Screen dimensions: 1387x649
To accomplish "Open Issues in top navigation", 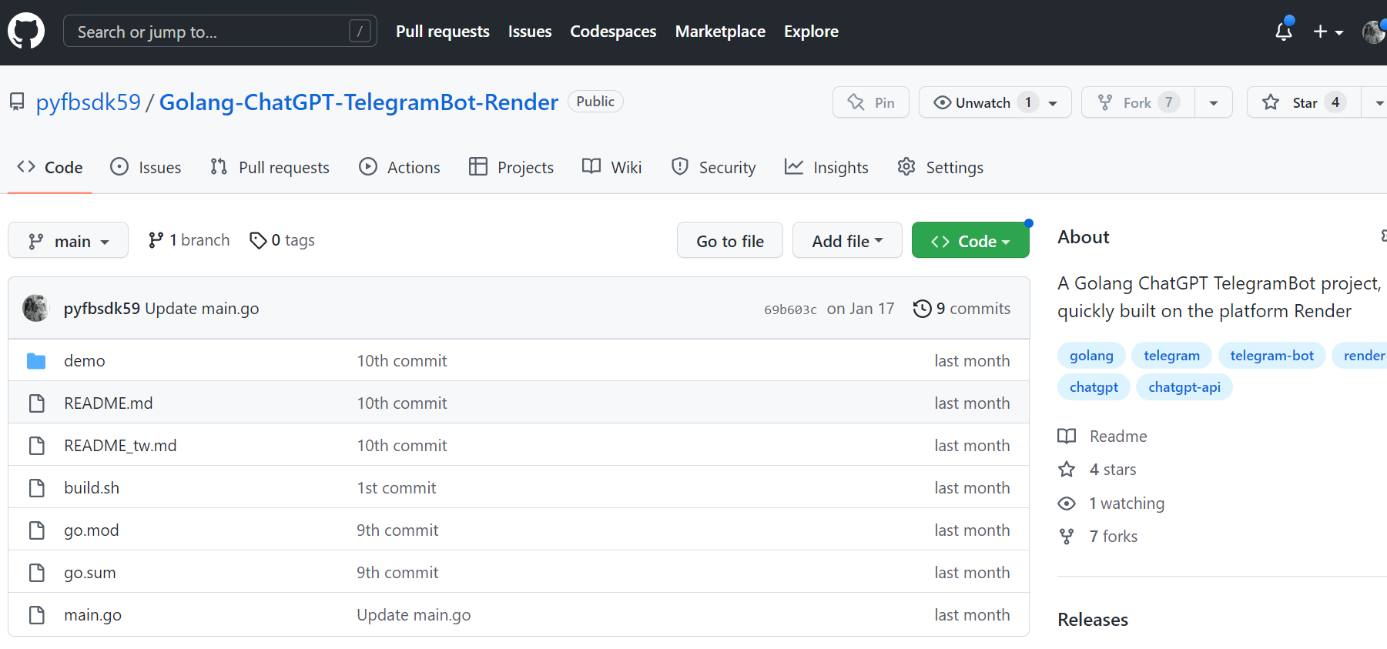I will [530, 32].
